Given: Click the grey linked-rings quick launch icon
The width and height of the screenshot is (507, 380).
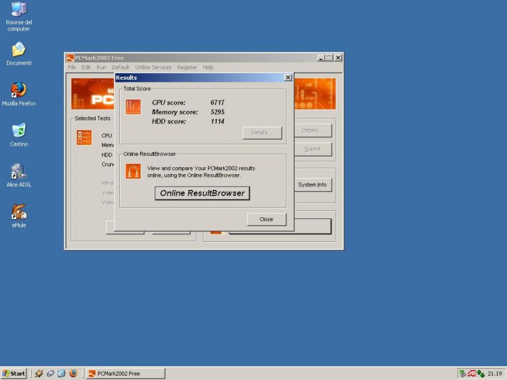Looking at the screenshot, I should point(51,374).
